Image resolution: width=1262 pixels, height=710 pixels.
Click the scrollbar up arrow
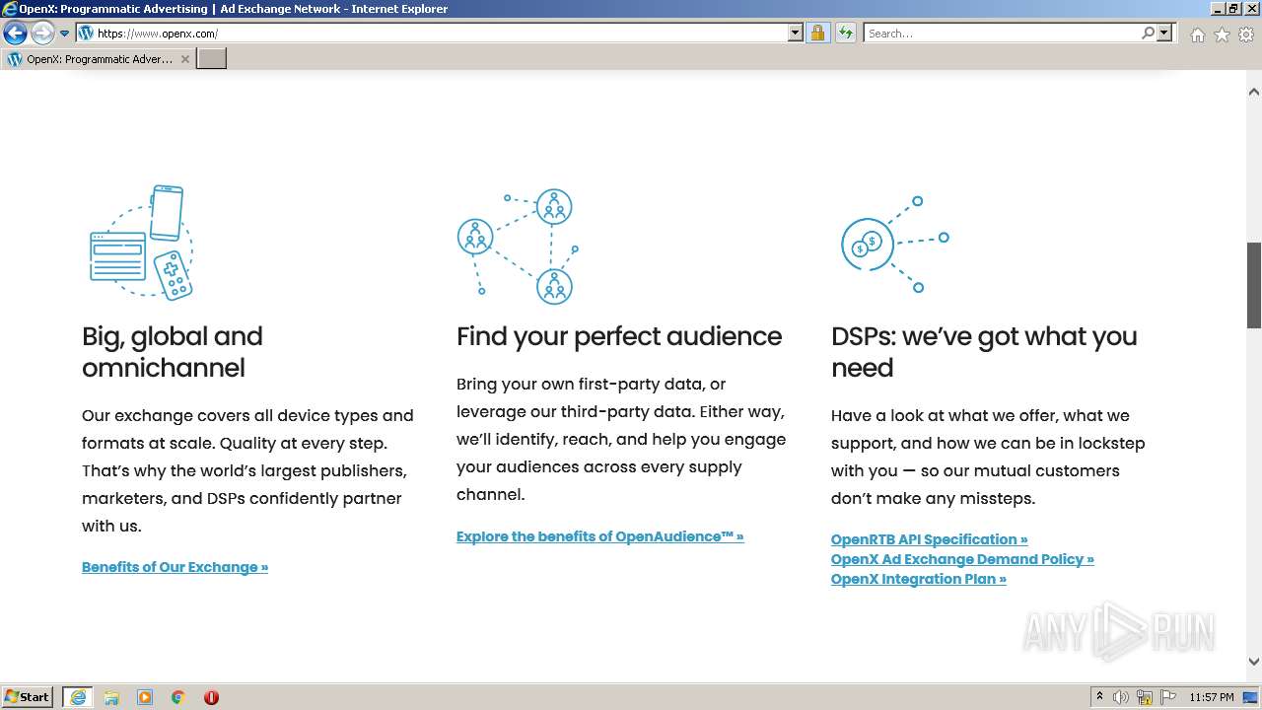tap(1254, 92)
